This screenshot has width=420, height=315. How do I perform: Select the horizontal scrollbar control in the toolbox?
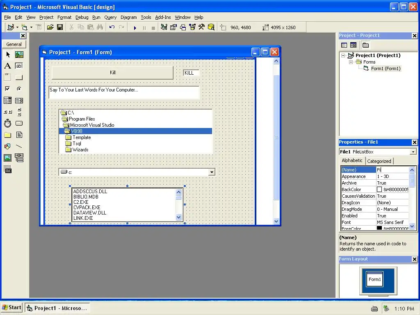click(8, 112)
